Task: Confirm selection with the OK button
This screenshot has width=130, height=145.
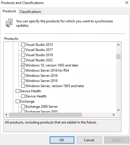Action: point(62,140)
